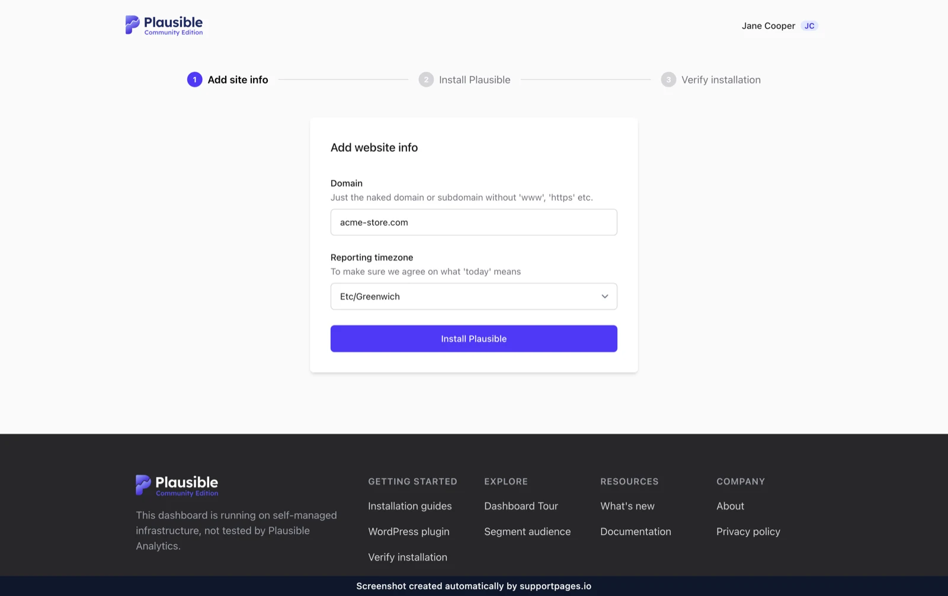
Task: Click the 'Domain' field label
Action: (347, 183)
